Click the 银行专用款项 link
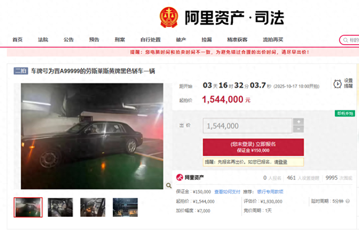Viewport: 359px width, 238px height. point(270,192)
